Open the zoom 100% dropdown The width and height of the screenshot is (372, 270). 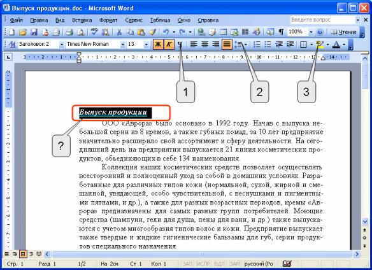point(311,32)
